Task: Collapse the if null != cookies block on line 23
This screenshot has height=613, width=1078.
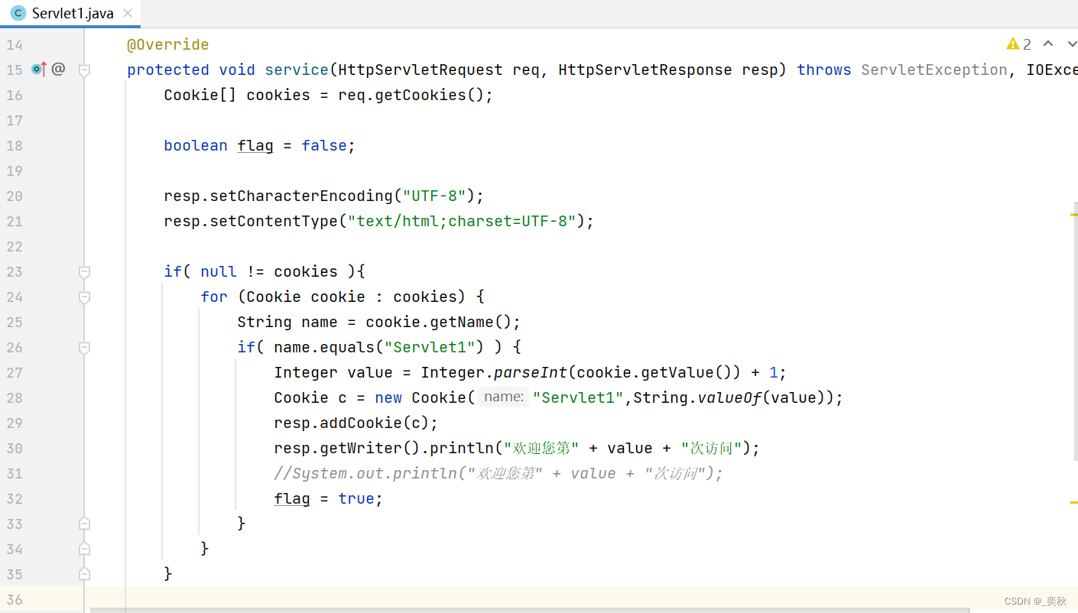Action: (x=85, y=271)
